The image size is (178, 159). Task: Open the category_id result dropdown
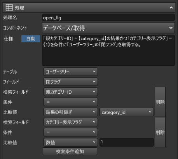[x=127, y=112]
